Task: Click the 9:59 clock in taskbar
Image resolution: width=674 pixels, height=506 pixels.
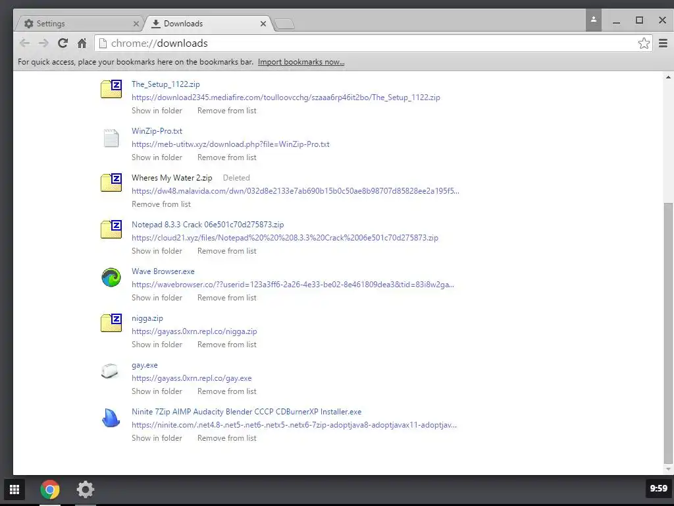Action: (658, 488)
